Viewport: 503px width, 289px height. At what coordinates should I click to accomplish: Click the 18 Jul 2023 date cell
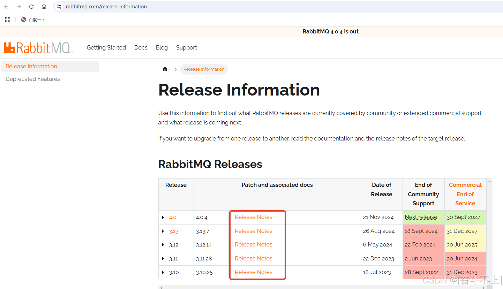(x=382, y=272)
